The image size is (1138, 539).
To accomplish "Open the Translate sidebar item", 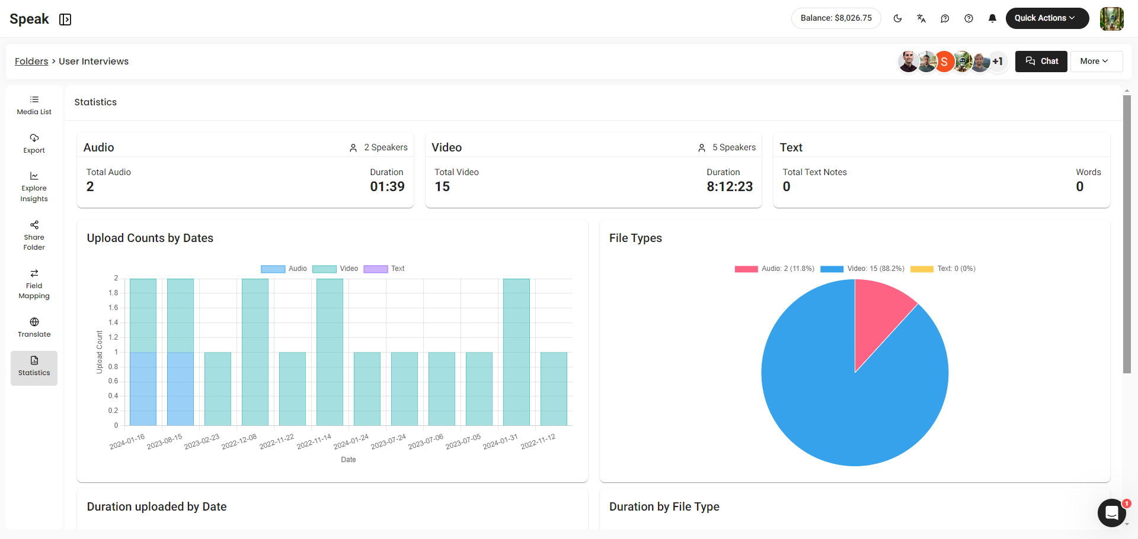I will (34, 327).
